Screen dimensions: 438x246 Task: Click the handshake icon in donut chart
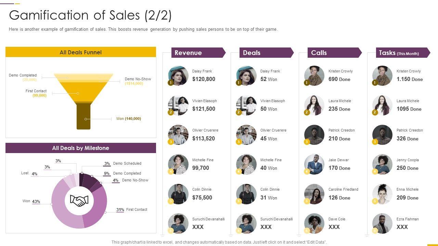pyautogui.click(x=79, y=201)
